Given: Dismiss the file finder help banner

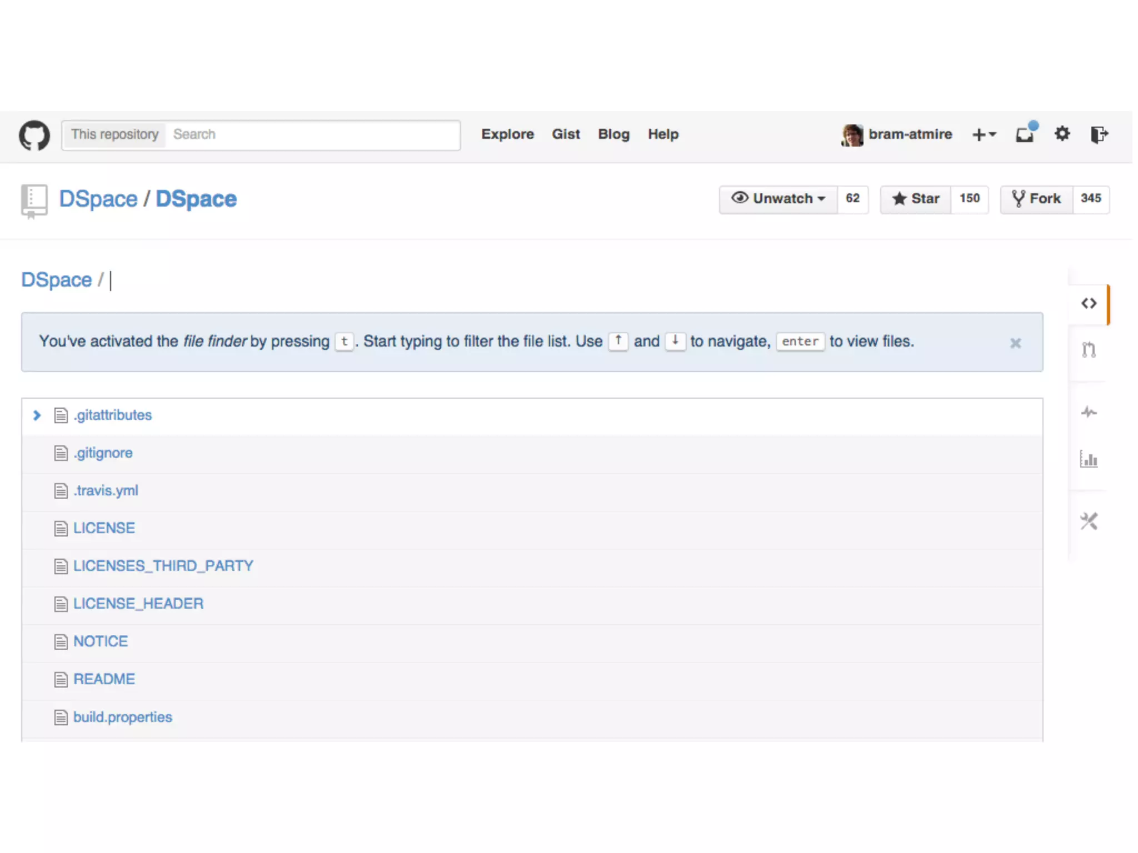Looking at the screenshot, I should pyautogui.click(x=1015, y=343).
